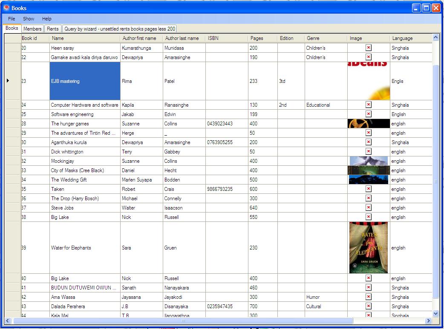This screenshot has height=329, width=444.
Task: Sort by Name column header
Action: pyautogui.click(x=85, y=38)
